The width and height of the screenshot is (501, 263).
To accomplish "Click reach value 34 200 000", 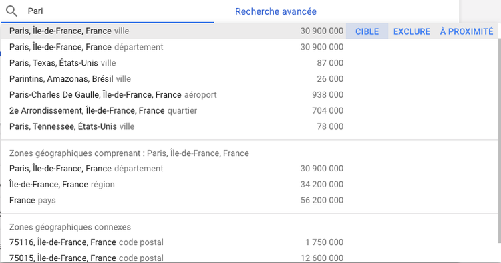I will [322, 185].
